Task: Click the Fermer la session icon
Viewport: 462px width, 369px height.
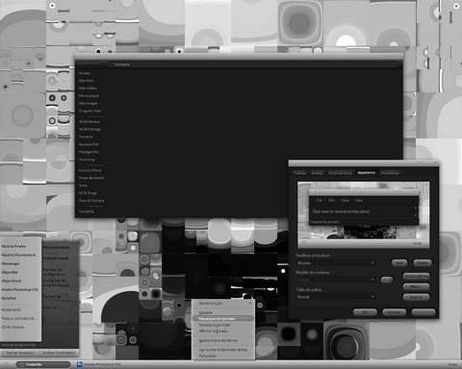Action: coord(4,353)
